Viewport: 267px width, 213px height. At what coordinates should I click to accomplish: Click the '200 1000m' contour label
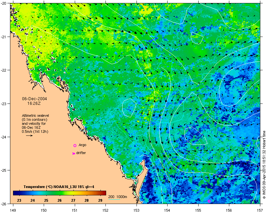[x=118, y=197]
